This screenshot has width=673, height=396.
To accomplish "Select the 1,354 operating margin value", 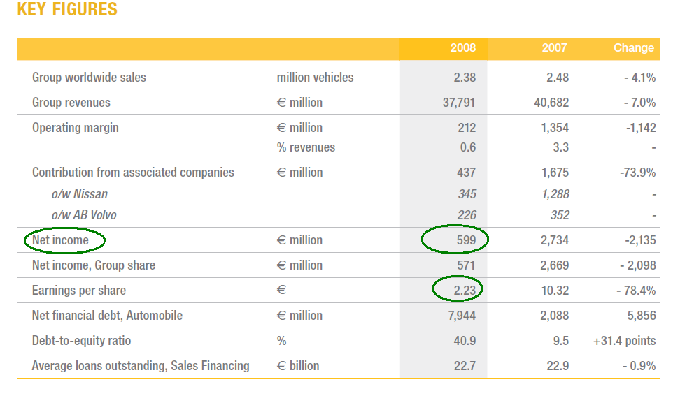I will click(x=555, y=128).
